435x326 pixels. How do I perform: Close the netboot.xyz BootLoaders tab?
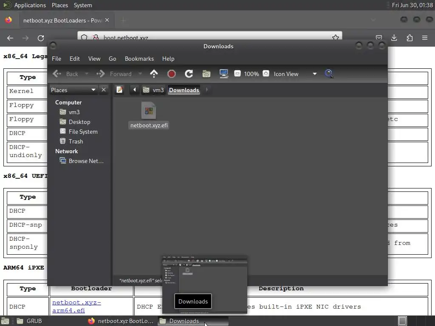[107, 20]
